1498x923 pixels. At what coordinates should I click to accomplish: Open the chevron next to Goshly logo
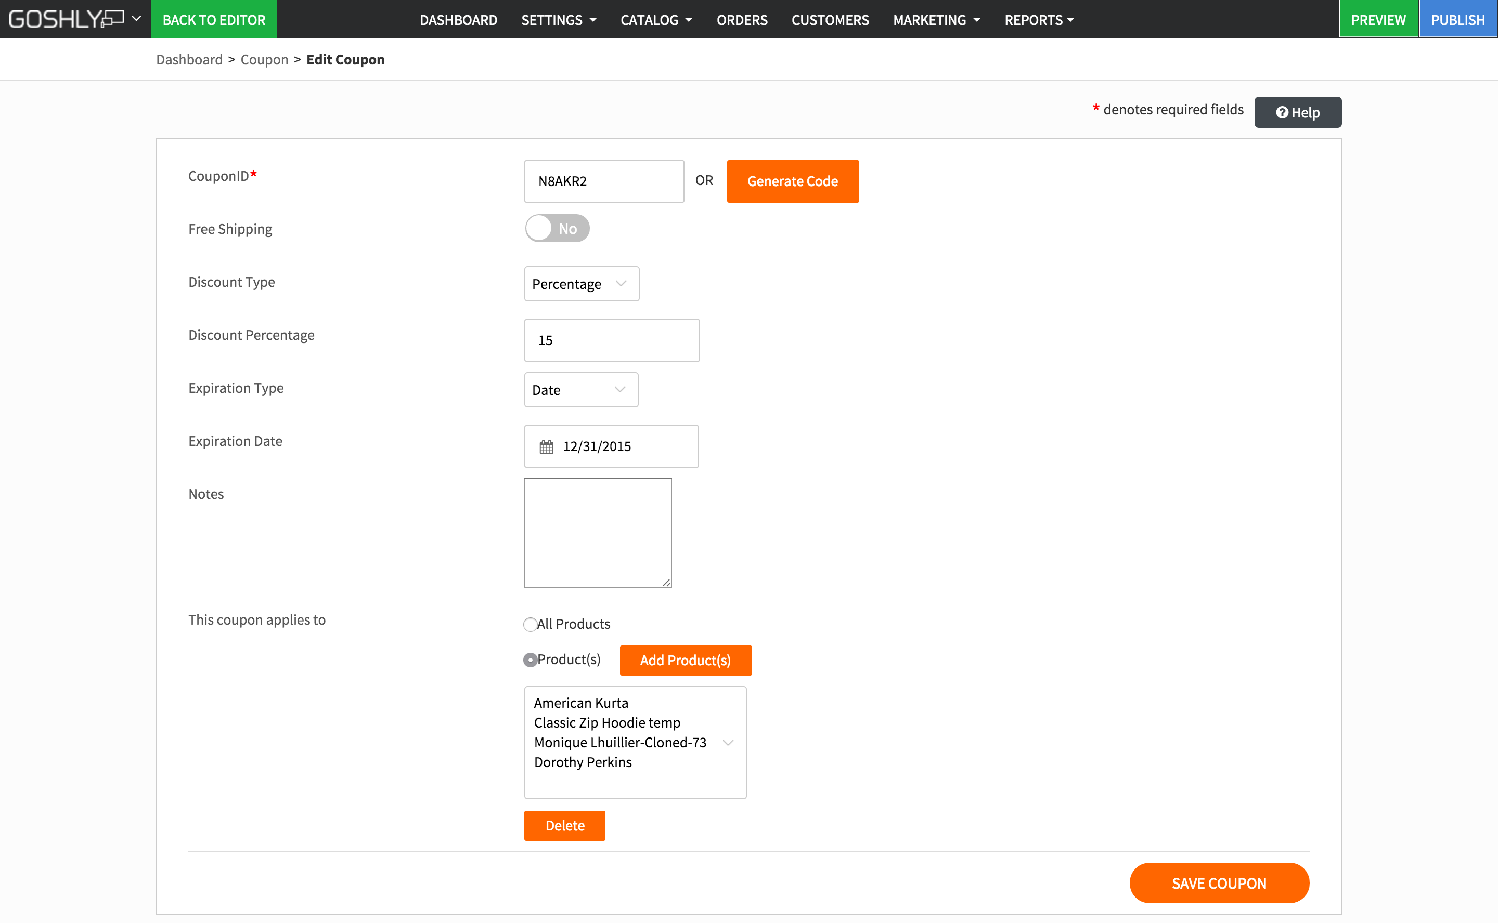coord(137,18)
